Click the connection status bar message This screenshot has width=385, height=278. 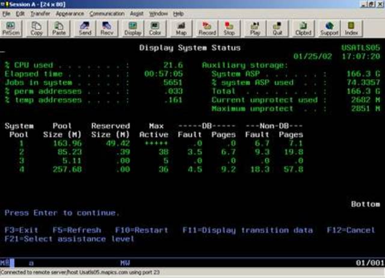[x=80, y=273]
